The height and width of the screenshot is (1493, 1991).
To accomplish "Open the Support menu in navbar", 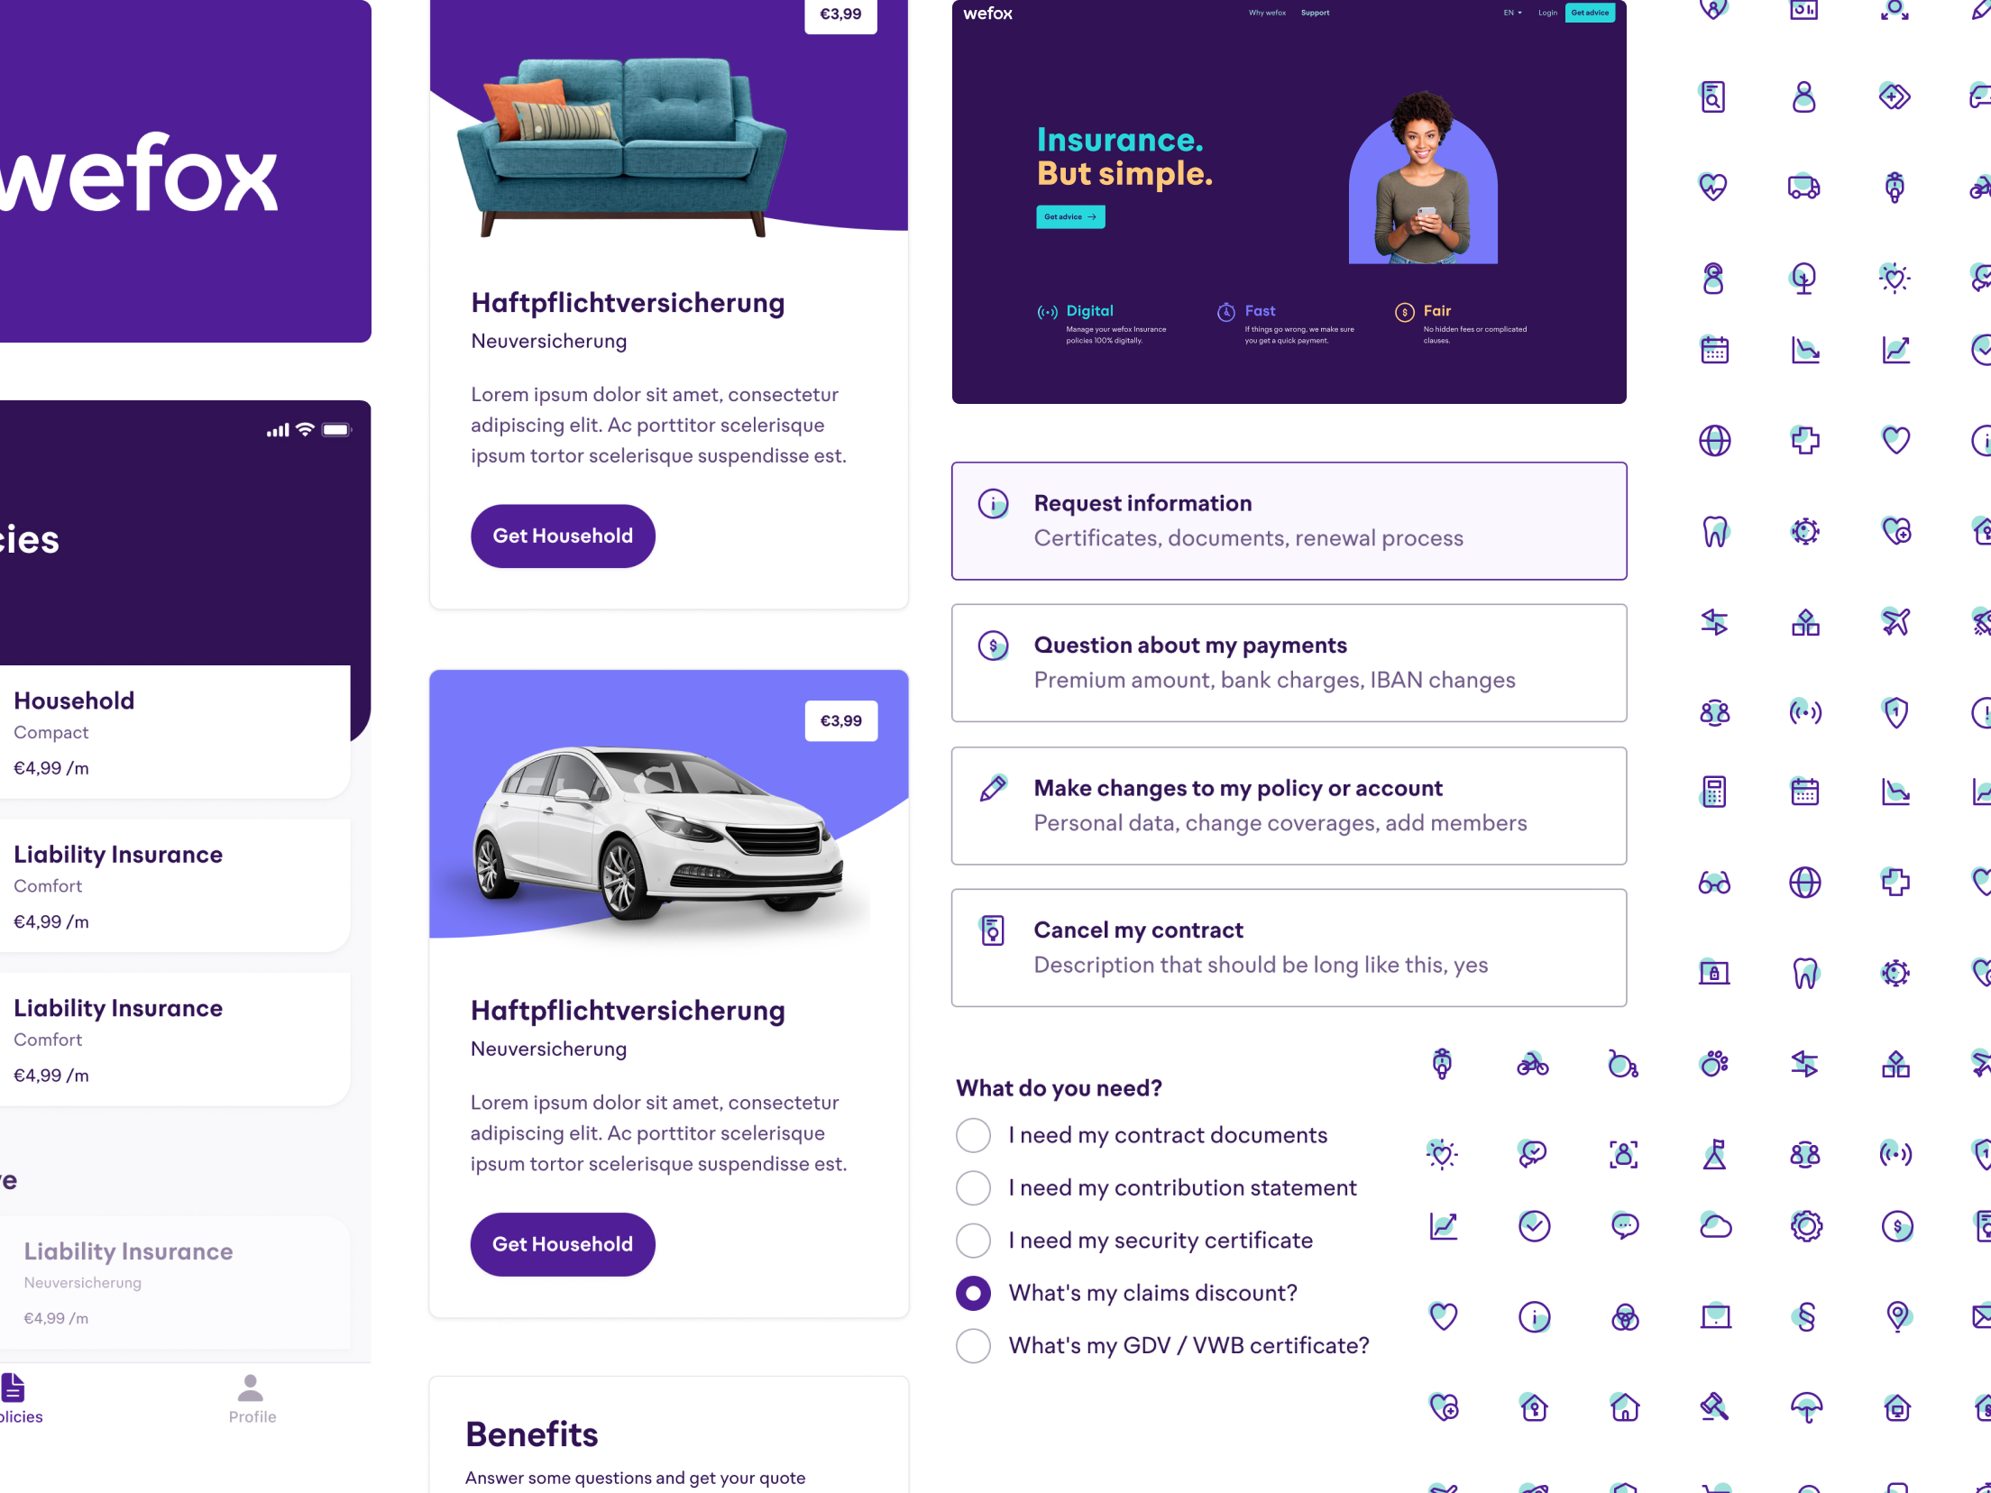I will click(1316, 13).
